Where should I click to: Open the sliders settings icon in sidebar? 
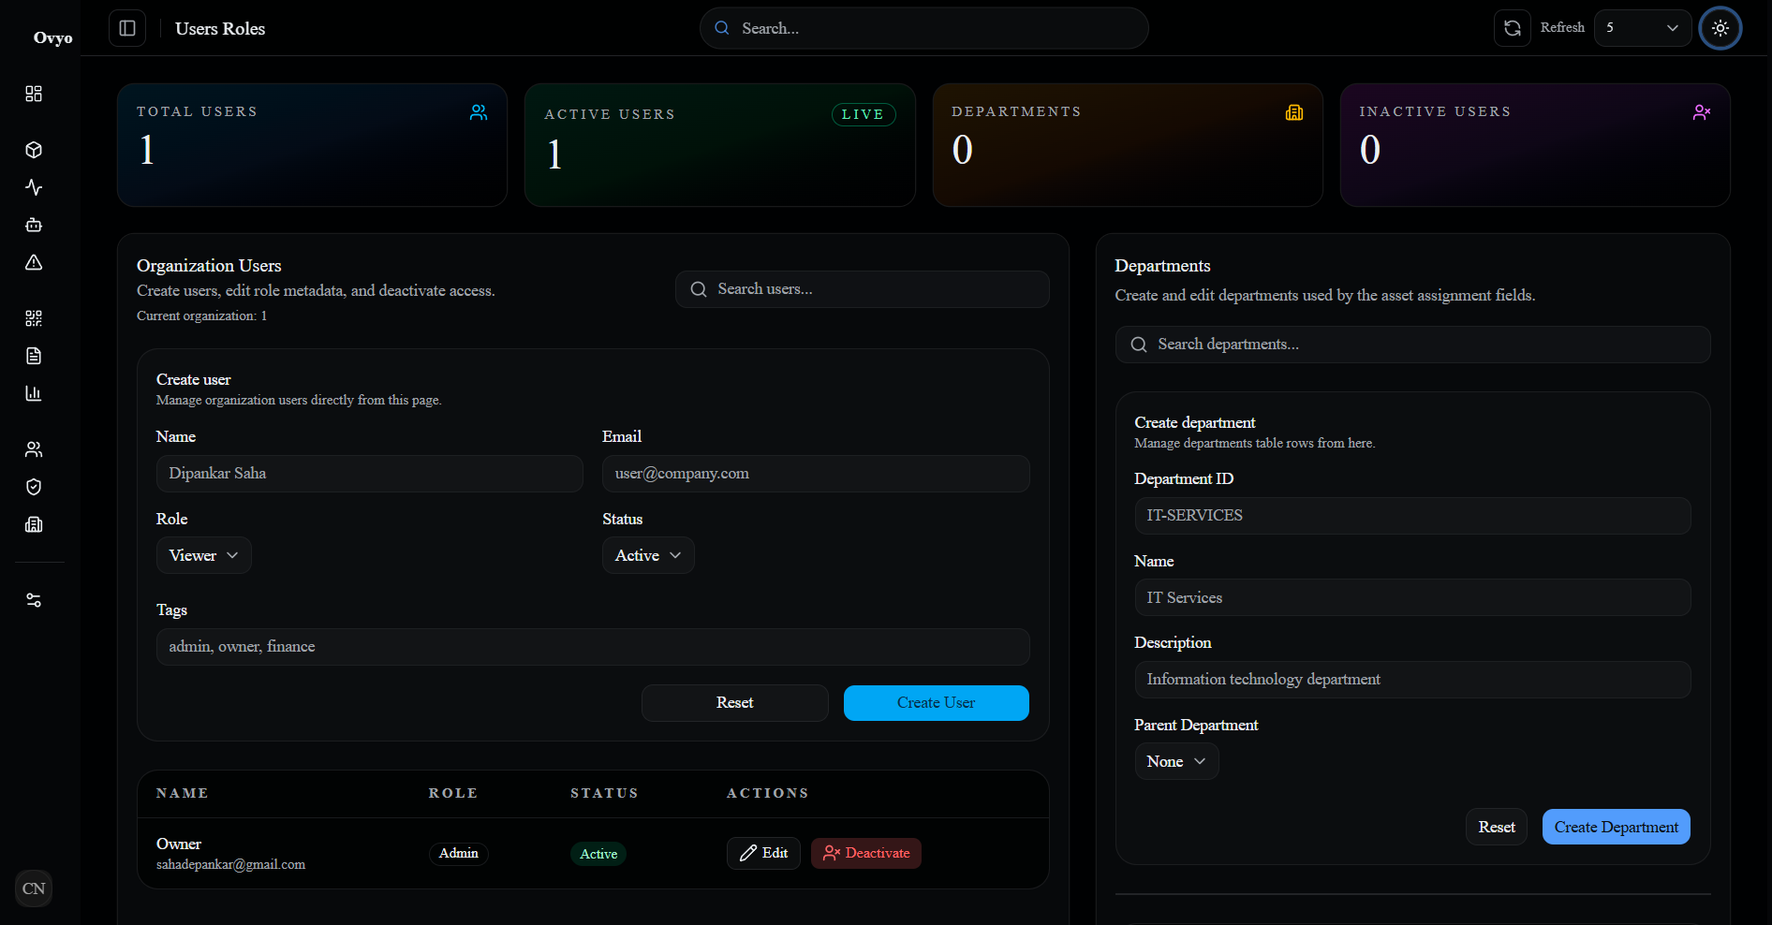coord(34,600)
